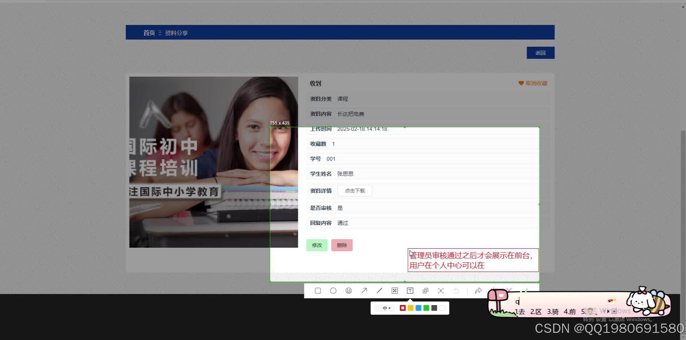
Task: Select the mosaic blur tool
Action: click(x=394, y=291)
